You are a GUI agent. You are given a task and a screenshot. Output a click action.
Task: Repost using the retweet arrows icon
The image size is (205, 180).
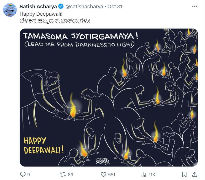[x=63, y=175]
